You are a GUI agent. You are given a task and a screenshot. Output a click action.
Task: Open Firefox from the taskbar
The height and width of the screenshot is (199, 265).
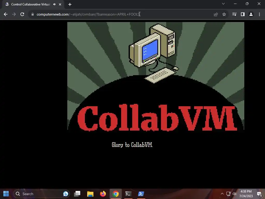pos(103,194)
